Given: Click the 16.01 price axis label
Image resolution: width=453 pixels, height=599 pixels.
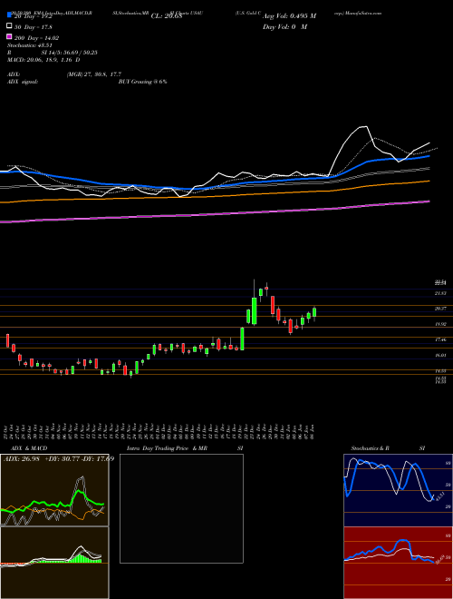Looking at the screenshot, I should coord(440,355).
